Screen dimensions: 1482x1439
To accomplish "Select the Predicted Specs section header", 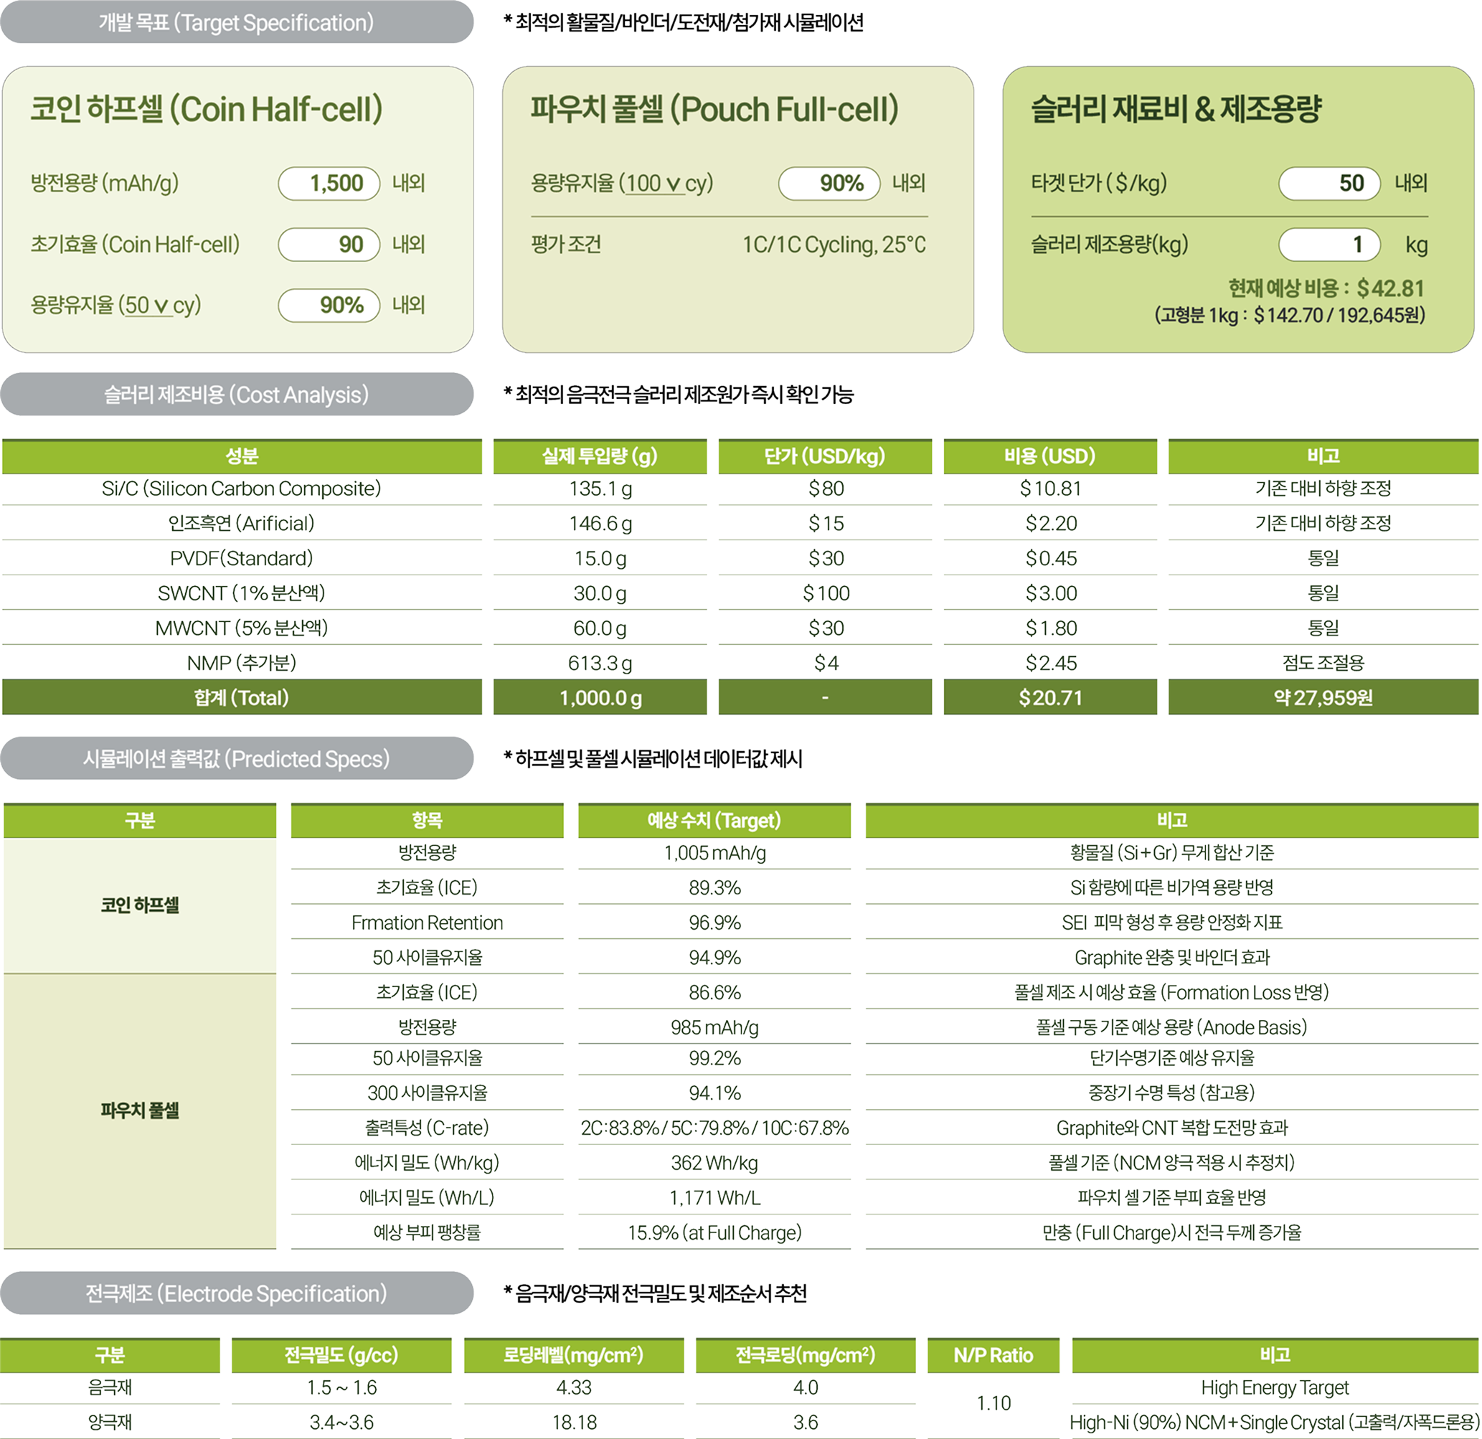I will click(x=237, y=758).
